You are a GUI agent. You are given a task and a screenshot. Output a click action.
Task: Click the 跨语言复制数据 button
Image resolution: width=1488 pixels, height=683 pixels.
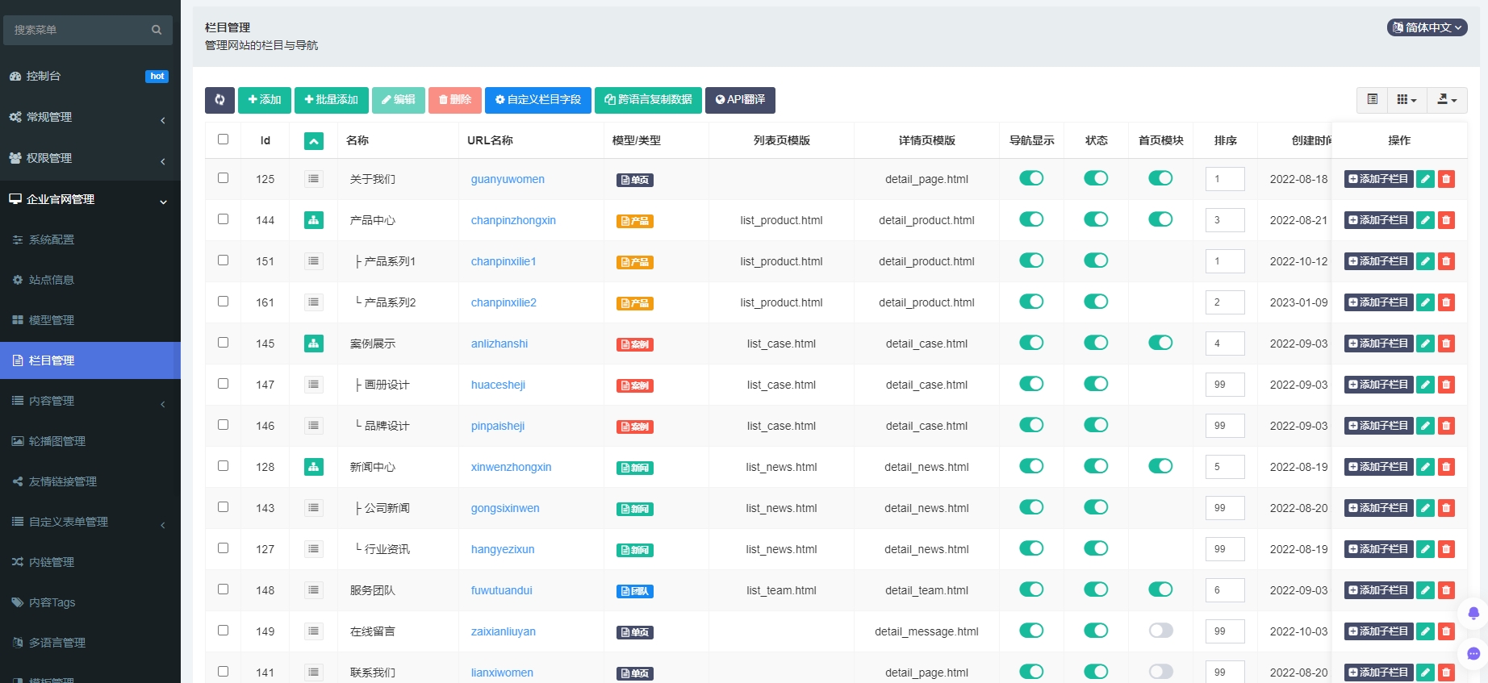(649, 100)
